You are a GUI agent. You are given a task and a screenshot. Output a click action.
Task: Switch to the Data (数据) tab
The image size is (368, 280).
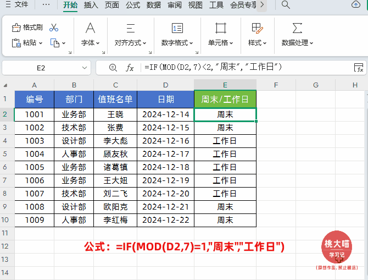154,5
